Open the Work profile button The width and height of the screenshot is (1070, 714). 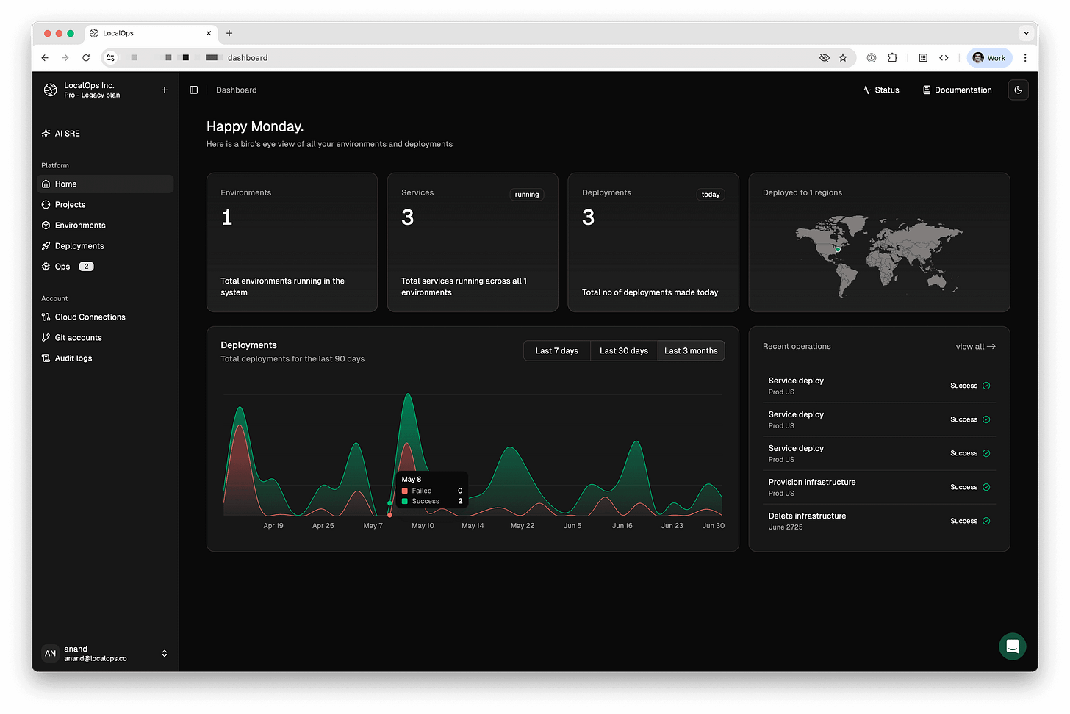(989, 58)
